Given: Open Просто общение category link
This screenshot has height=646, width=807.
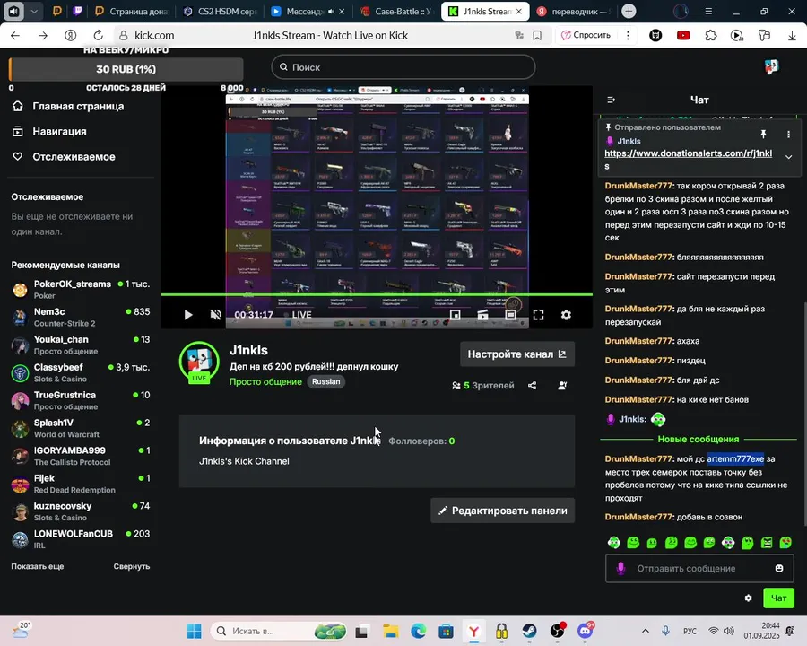Looking at the screenshot, I should 265,381.
